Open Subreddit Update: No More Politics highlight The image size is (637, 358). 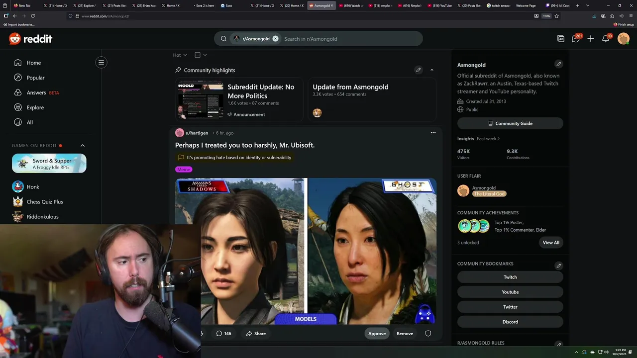[261, 91]
